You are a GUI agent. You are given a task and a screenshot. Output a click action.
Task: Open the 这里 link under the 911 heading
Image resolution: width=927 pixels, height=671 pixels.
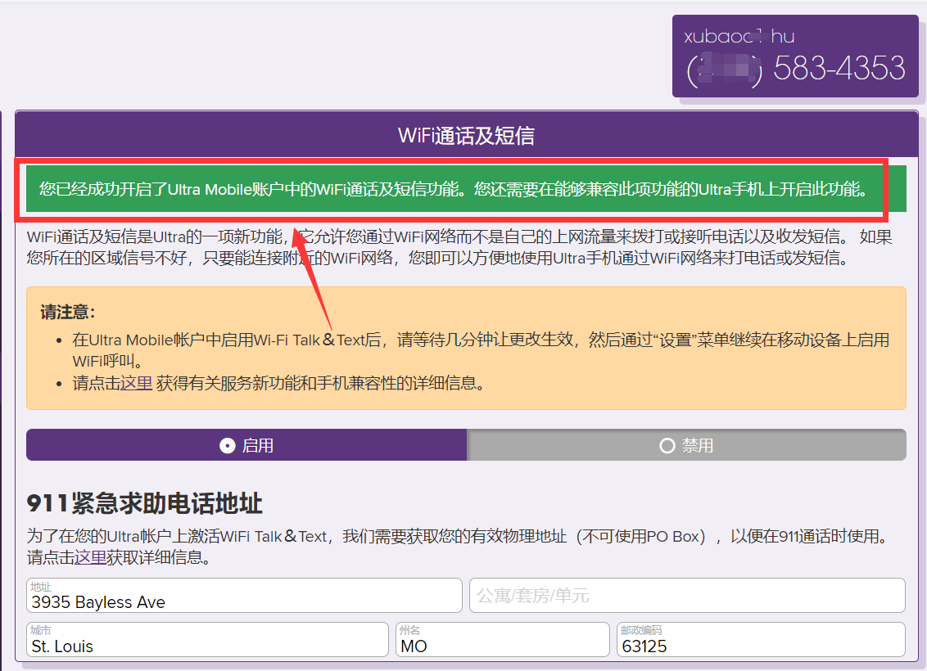(x=90, y=558)
